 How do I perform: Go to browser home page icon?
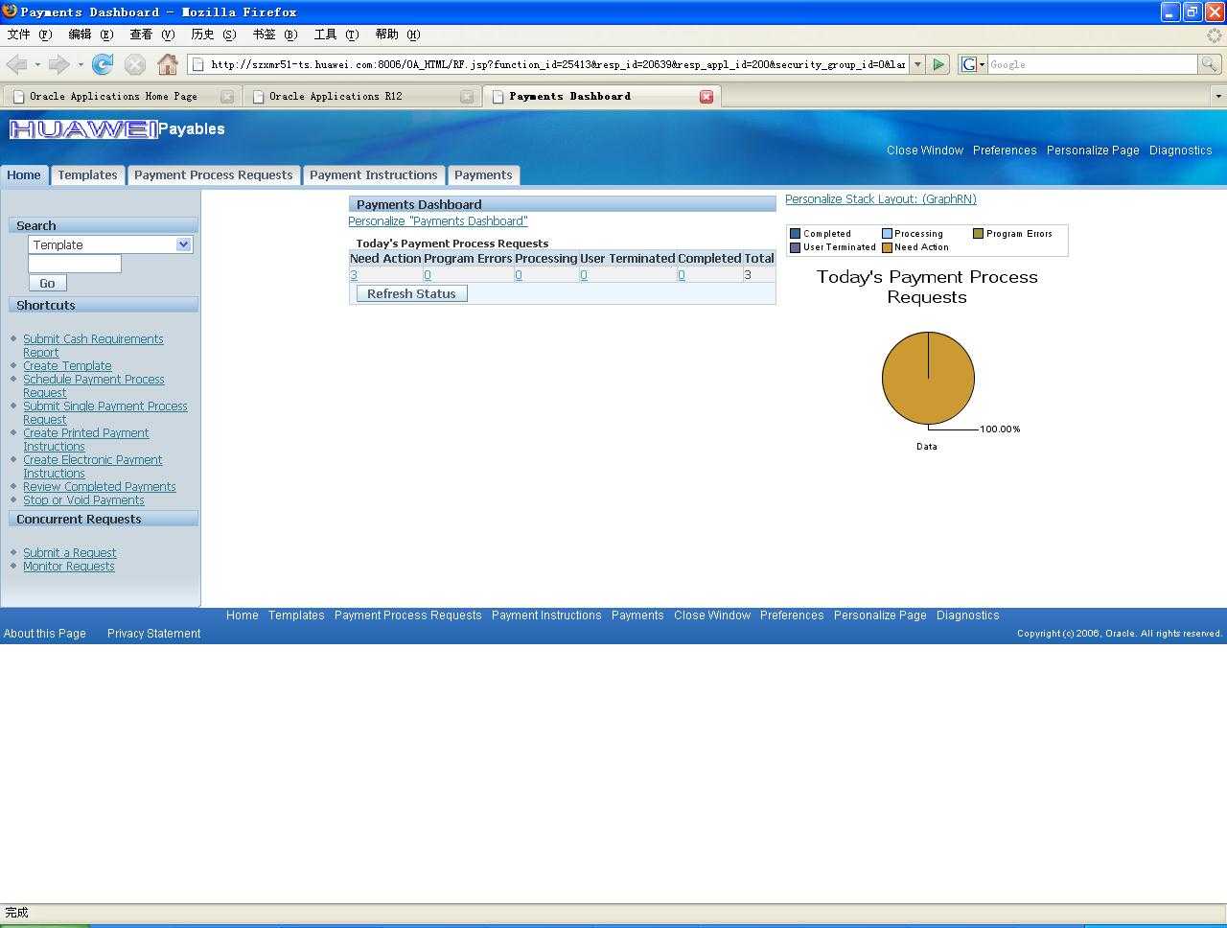(168, 64)
